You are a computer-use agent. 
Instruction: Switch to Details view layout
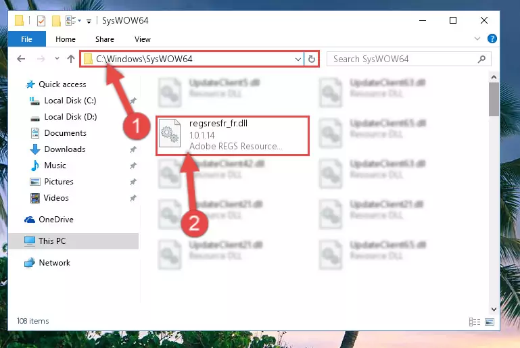[475, 322]
